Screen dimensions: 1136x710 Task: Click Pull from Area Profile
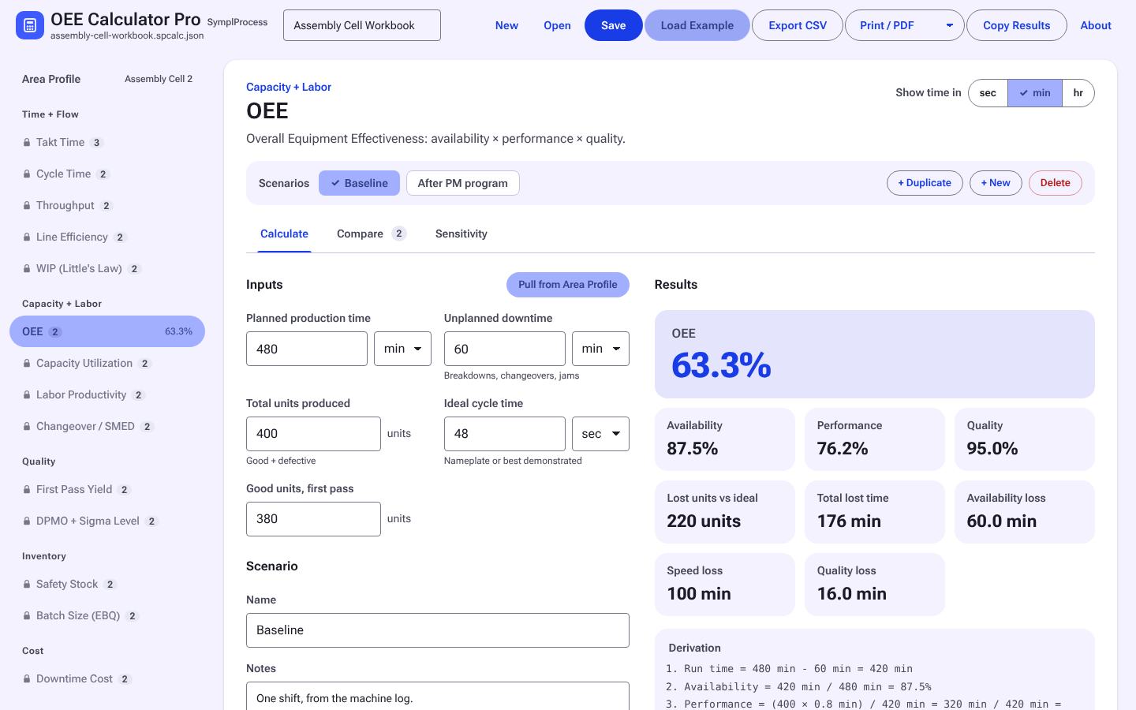pos(568,285)
